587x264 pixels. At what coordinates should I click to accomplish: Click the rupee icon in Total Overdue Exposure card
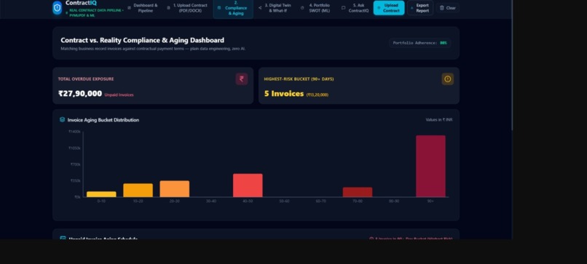[242, 79]
